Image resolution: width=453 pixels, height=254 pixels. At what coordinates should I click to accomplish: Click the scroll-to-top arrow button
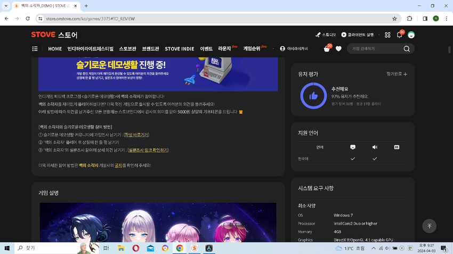pos(430,226)
